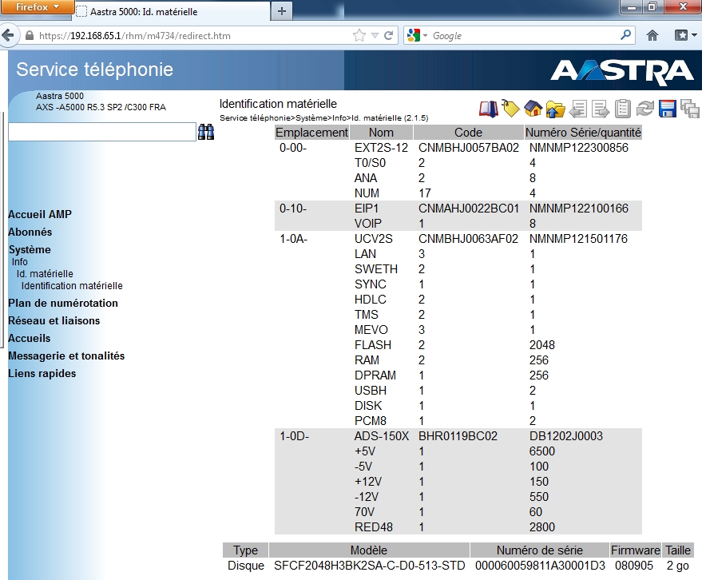
Task: Click the previous page document icon
Action: [x=578, y=109]
